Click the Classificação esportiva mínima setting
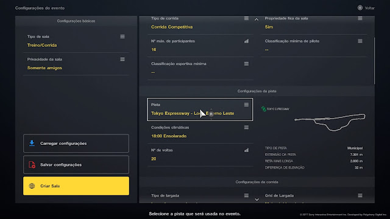 [x=200, y=69]
